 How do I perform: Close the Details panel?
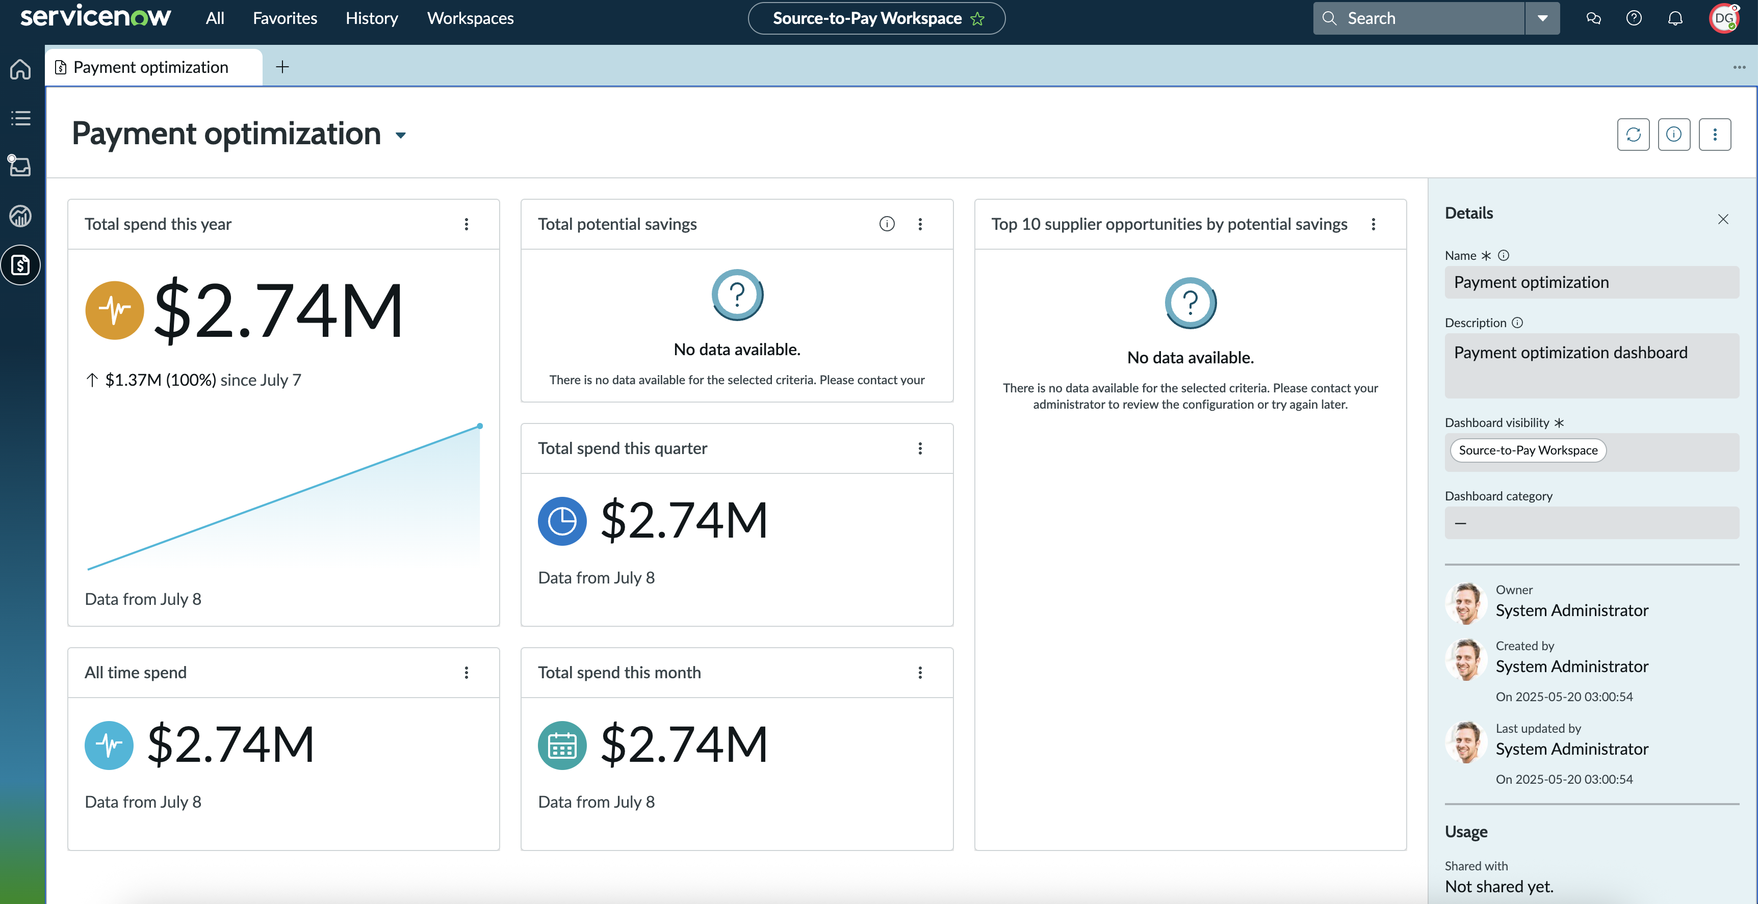point(1722,219)
